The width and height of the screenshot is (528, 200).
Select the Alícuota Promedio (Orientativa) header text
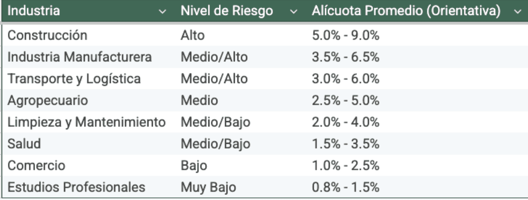[x=406, y=11]
